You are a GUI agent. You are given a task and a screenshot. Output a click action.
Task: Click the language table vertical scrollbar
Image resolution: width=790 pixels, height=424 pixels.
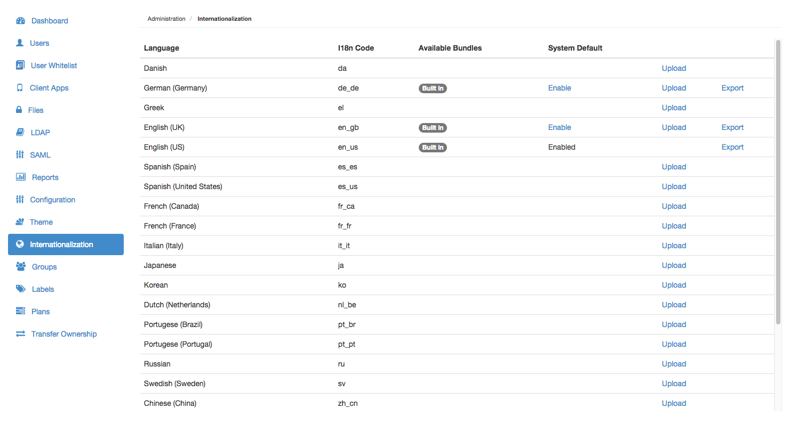click(x=777, y=181)
